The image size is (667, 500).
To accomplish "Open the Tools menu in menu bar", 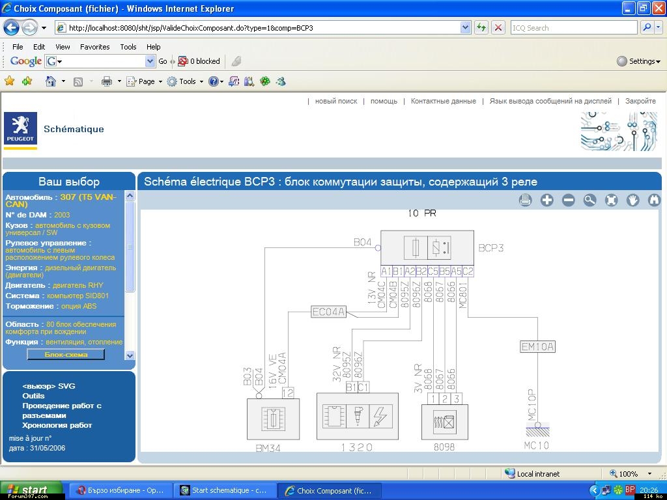I will [x=128, y=47].
